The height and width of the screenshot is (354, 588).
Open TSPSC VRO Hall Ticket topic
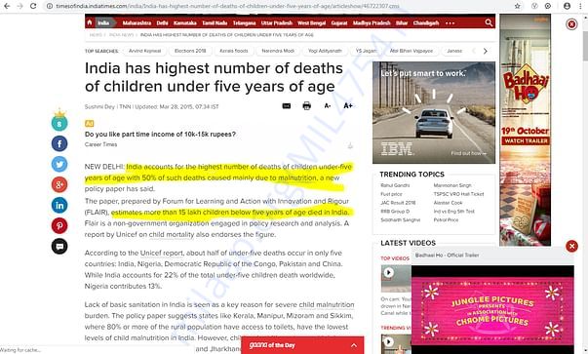(458, 194)
